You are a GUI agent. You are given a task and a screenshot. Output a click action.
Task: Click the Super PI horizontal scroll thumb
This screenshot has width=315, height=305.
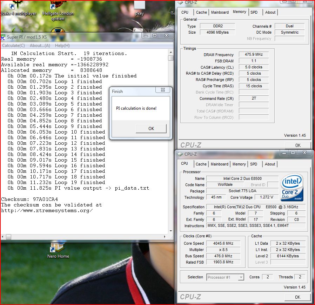click(8, 237)
